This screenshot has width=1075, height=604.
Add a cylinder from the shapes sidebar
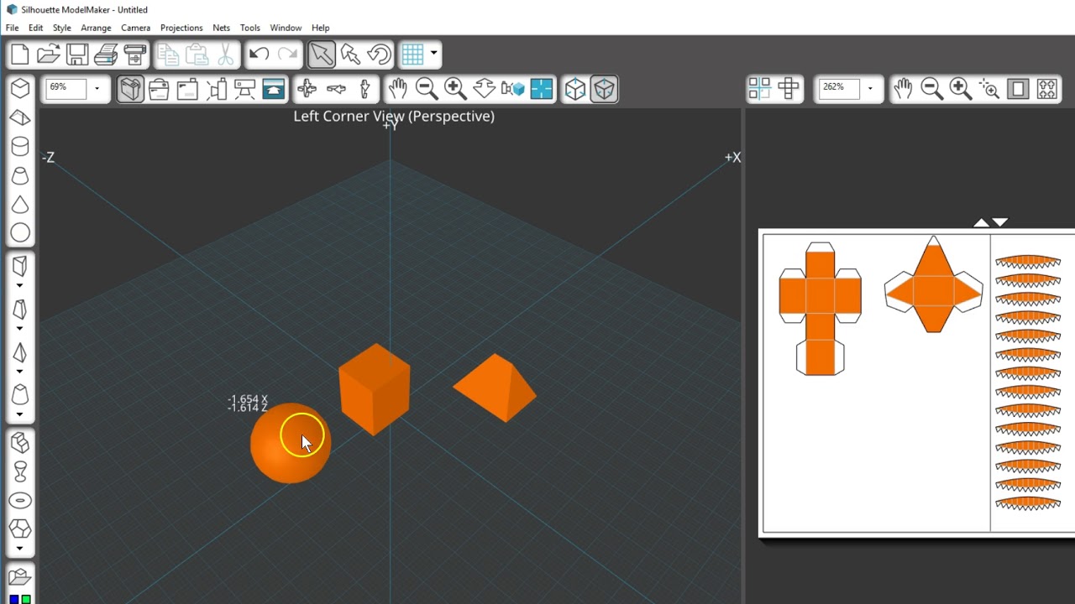click(x=20, y=147)
